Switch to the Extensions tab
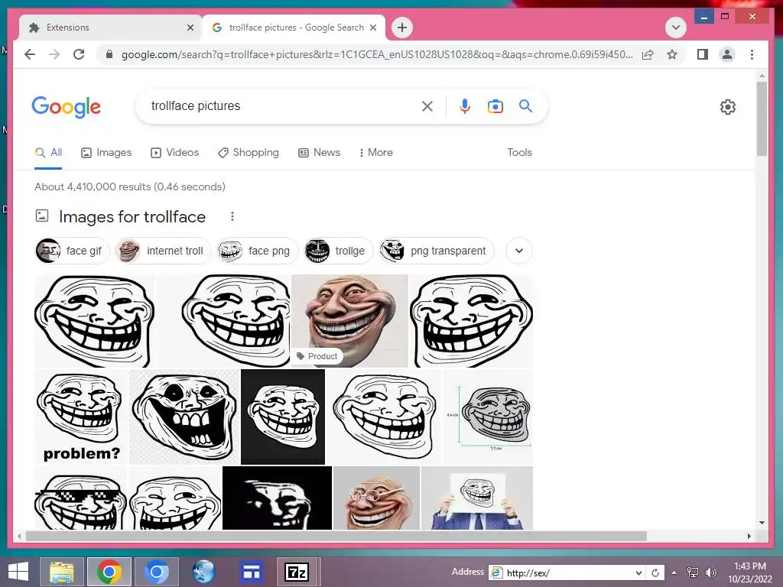Image resolution: width=783 pixels, height=587 pixels. click(111, 28)
